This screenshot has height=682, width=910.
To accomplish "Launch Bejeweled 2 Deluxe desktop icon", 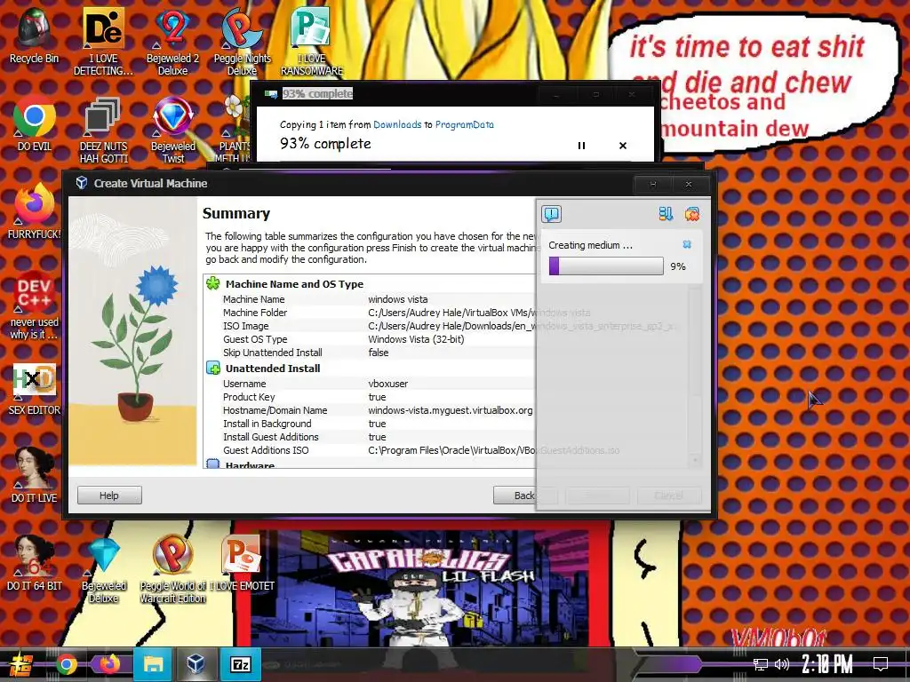I will (172, 41).
